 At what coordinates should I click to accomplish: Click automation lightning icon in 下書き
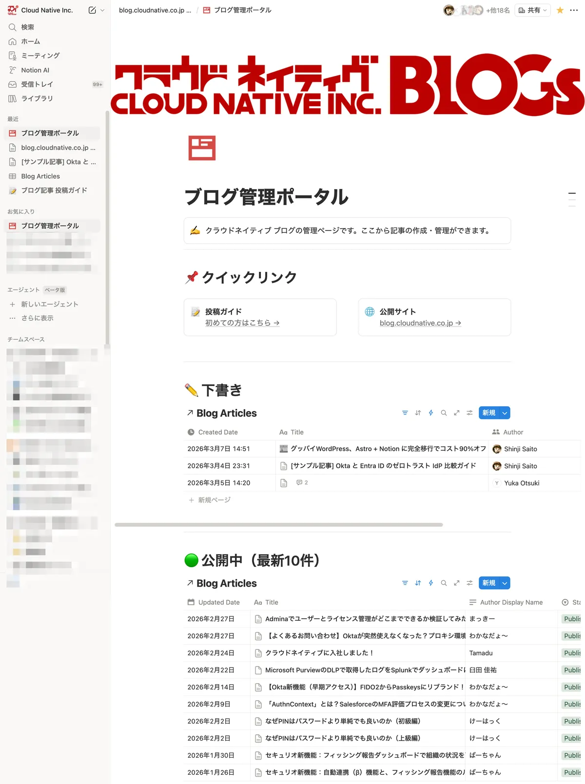[431, 413]
